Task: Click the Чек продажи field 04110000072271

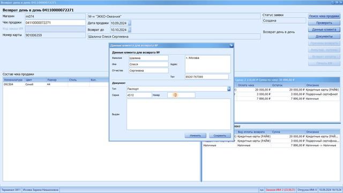Action: (x=55, y=23)
